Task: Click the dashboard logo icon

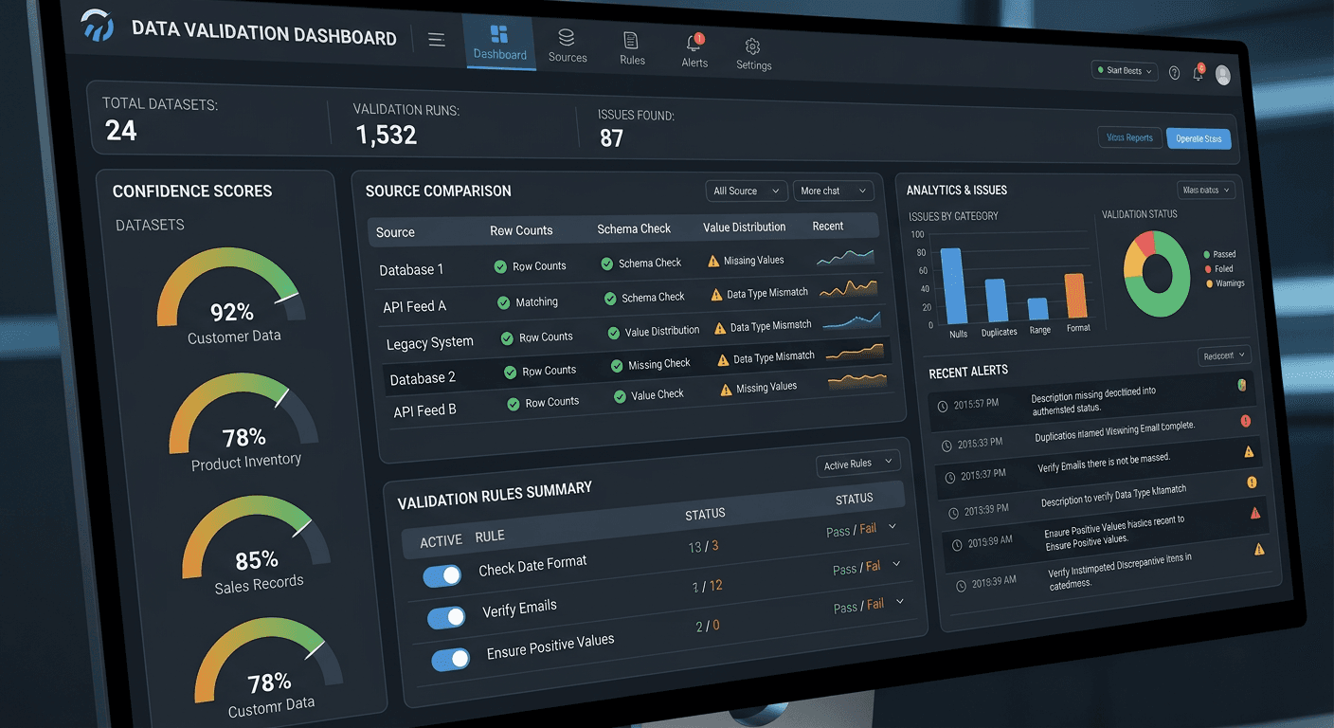Action: pos(98,27)
